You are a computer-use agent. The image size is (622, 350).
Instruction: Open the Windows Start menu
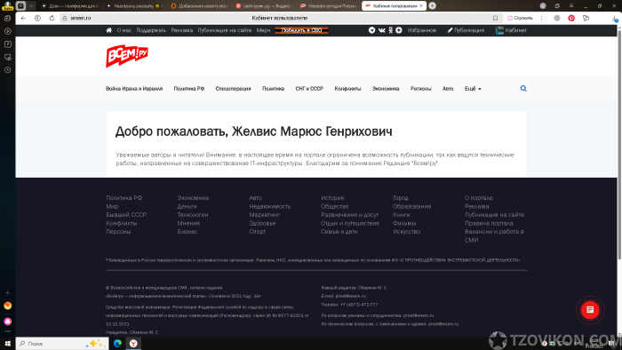(x=7, y=344)
